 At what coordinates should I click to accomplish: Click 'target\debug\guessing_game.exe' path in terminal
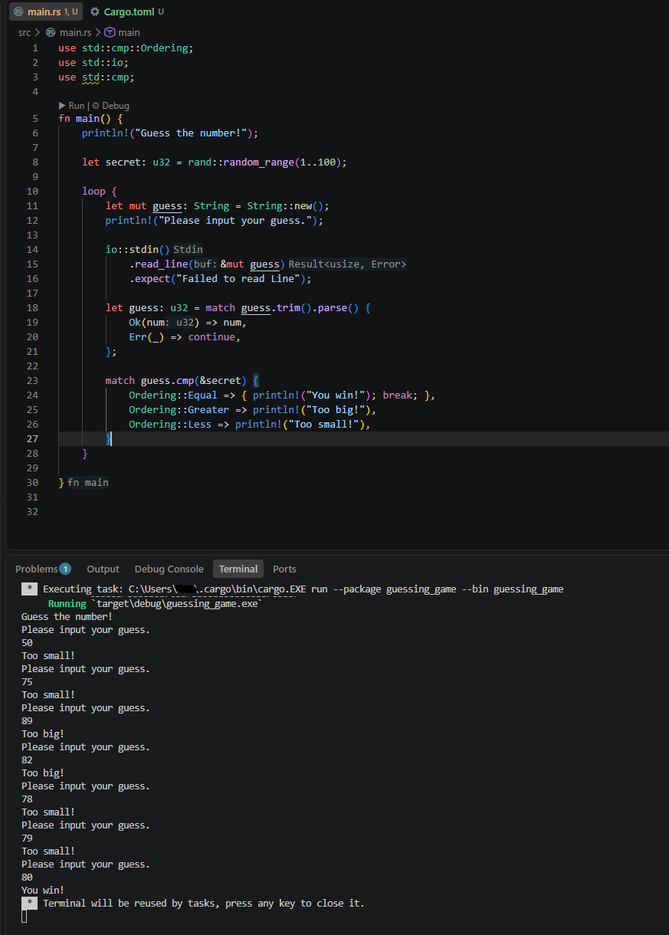coord(177,604)
